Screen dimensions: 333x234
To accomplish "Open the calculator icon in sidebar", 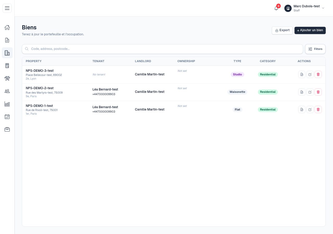I will point(7,66).
